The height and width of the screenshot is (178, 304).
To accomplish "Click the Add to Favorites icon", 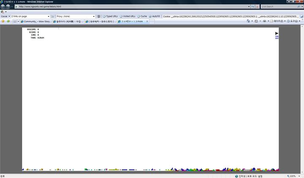I will [8, 21].
